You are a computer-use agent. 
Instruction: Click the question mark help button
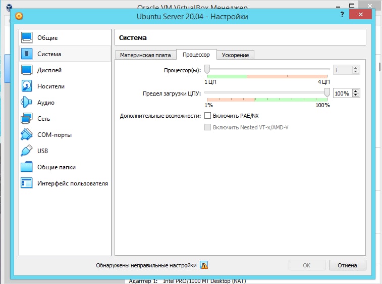(342, 14)
